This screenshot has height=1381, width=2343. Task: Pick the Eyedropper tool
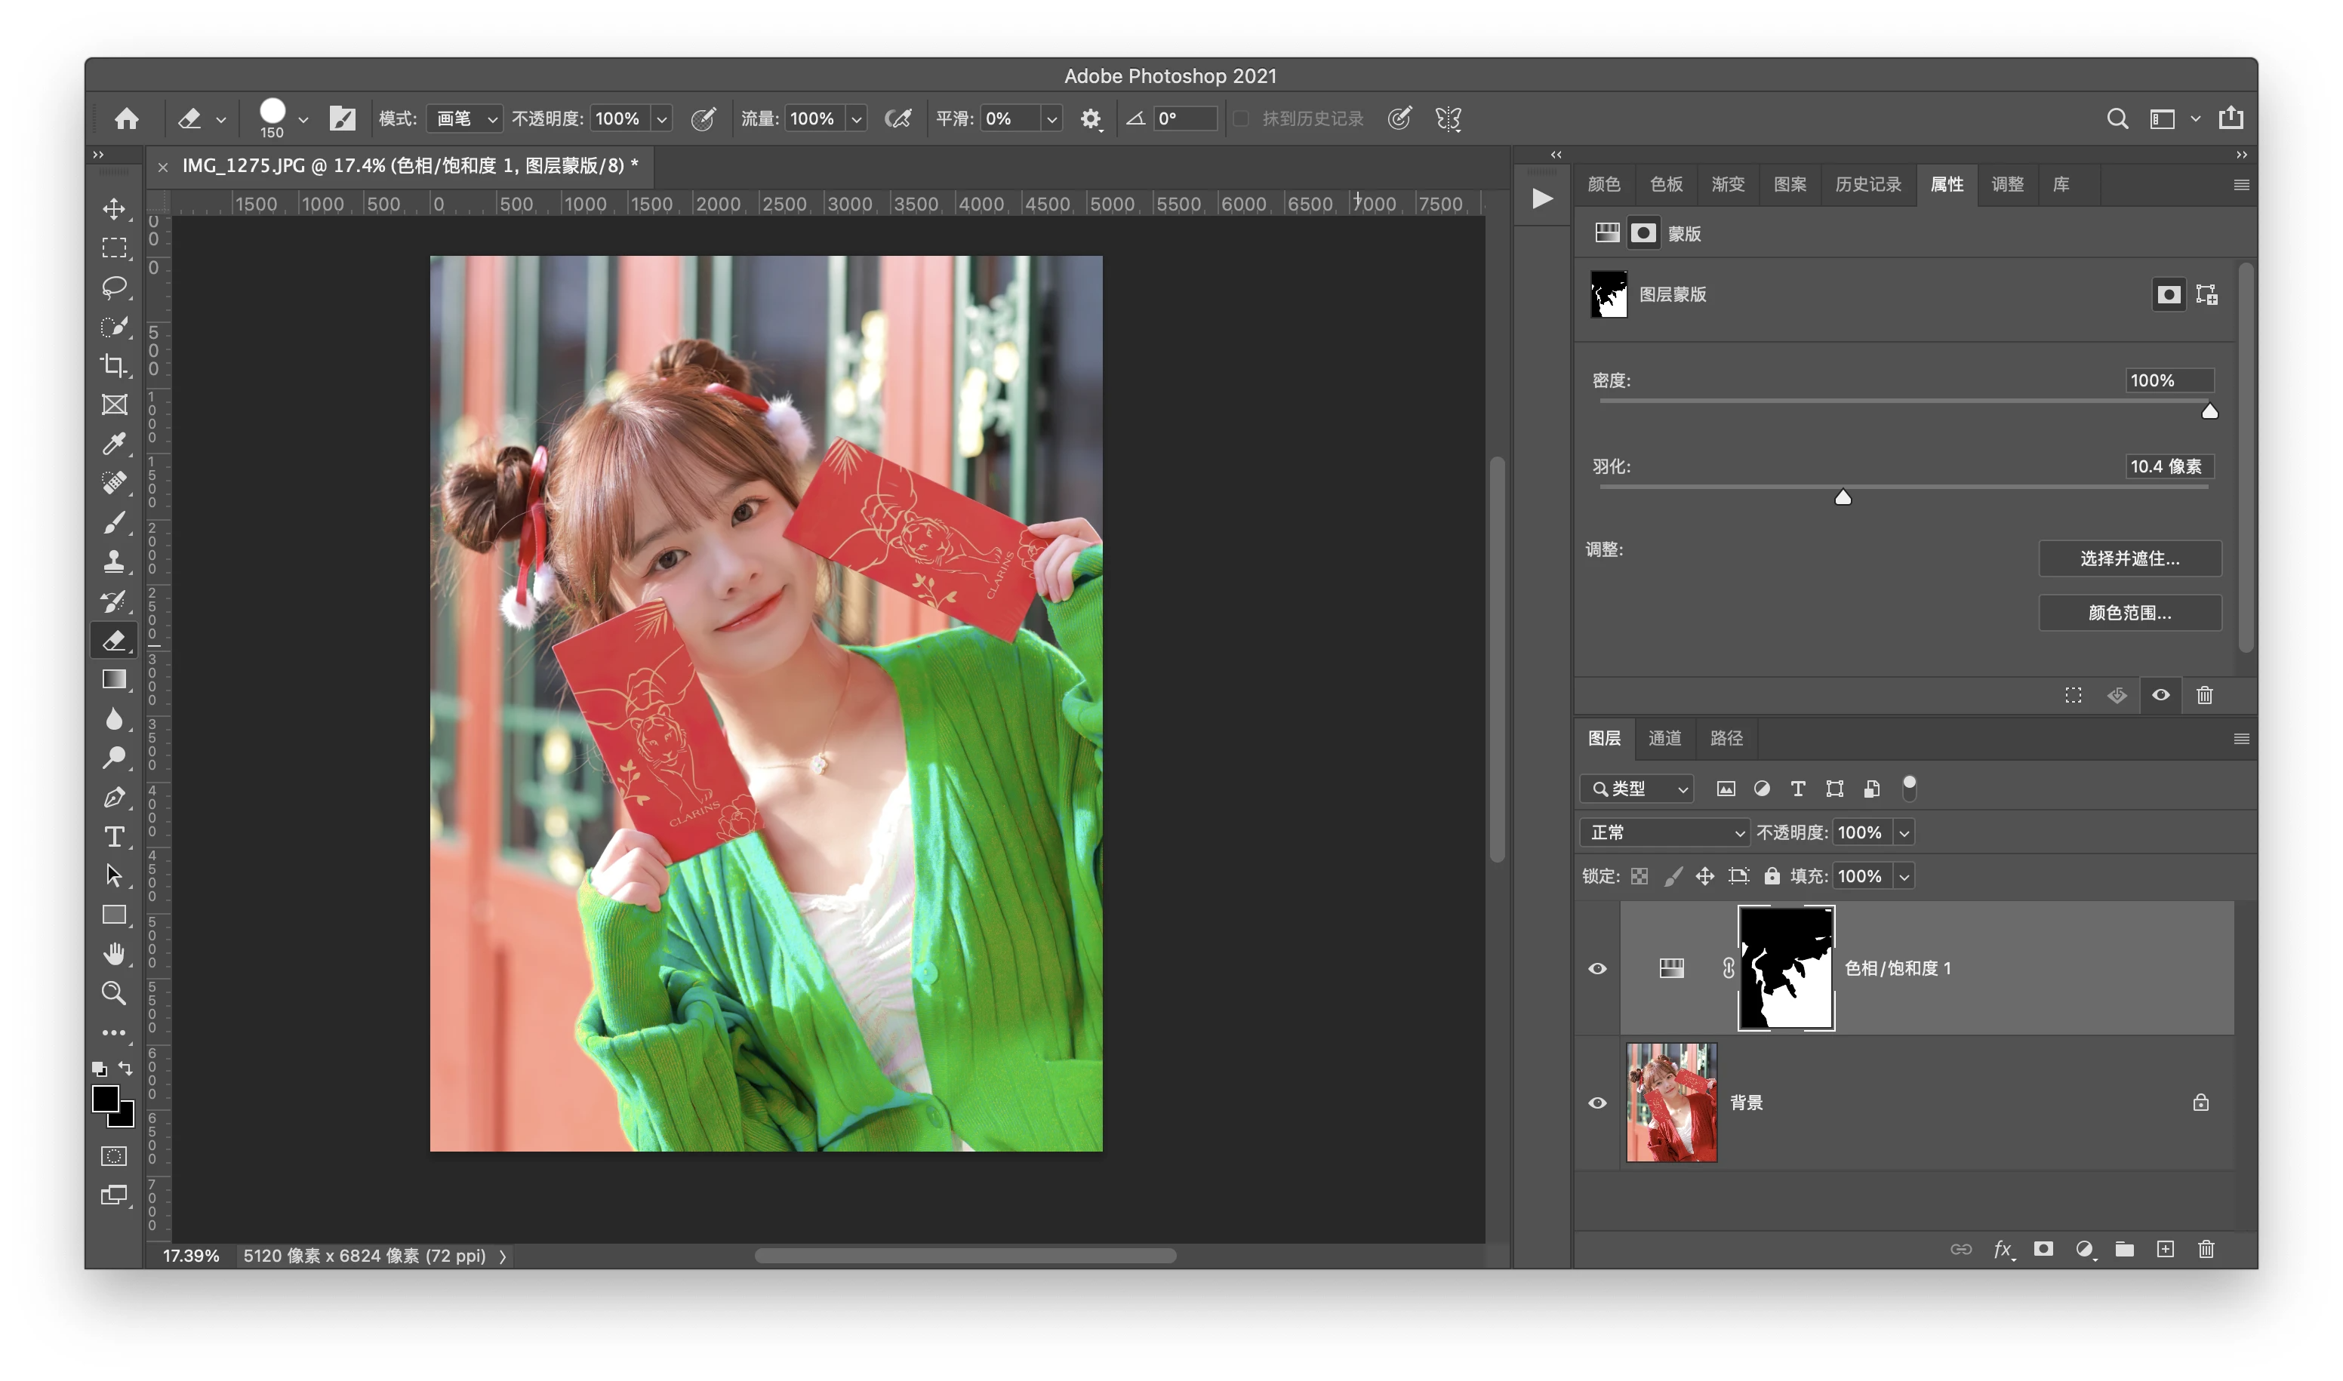[x=115, y=444]
